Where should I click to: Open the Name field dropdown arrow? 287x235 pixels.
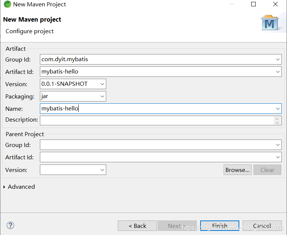click(278, 109)
